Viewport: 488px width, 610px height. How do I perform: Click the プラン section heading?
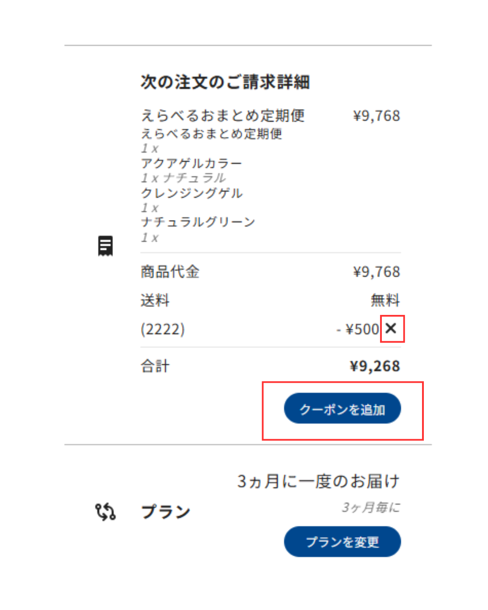click(166, 512)
